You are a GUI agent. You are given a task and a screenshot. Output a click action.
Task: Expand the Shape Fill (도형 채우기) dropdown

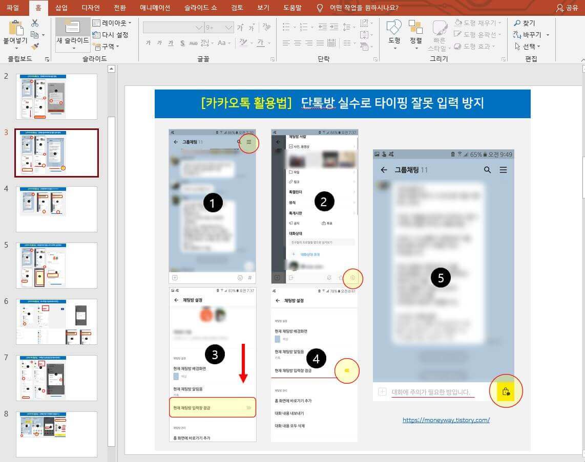tap(499, 23)
